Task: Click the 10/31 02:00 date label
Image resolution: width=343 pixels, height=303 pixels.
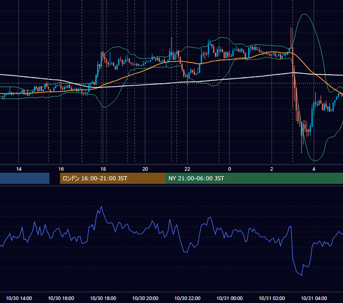Action: (272, 298)
